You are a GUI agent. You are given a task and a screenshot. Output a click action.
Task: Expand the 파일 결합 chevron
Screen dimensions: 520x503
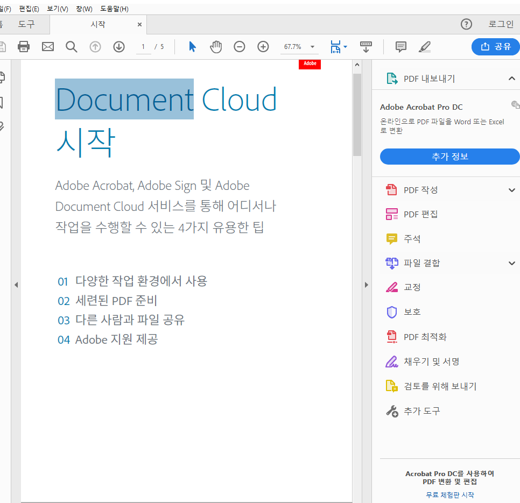[512, 264]
